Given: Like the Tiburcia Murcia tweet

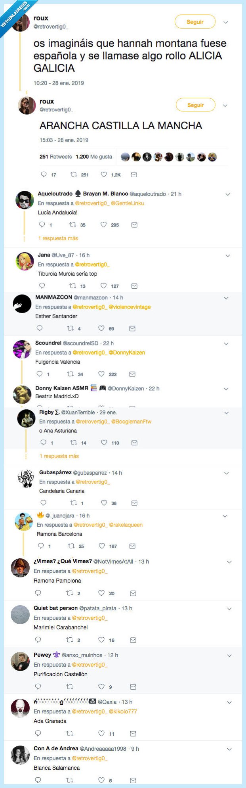Looking at the screenshot, I should pyautogui.click(x=103, y=286).
